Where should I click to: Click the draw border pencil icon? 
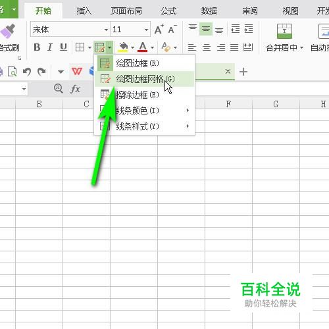99,47
